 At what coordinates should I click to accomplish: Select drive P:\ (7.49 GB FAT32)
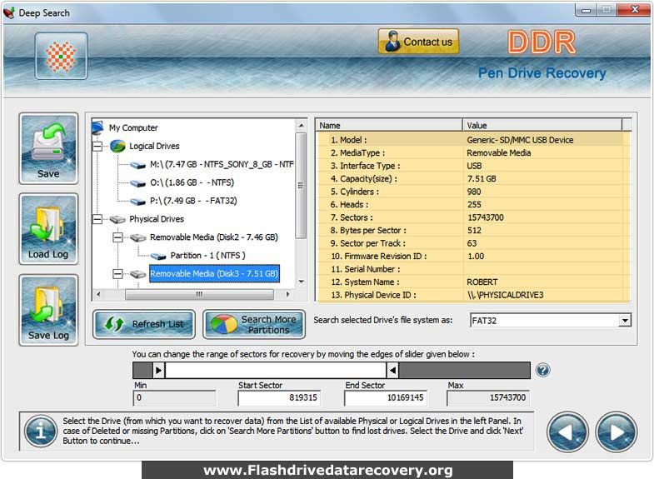[x=193, y=201]
